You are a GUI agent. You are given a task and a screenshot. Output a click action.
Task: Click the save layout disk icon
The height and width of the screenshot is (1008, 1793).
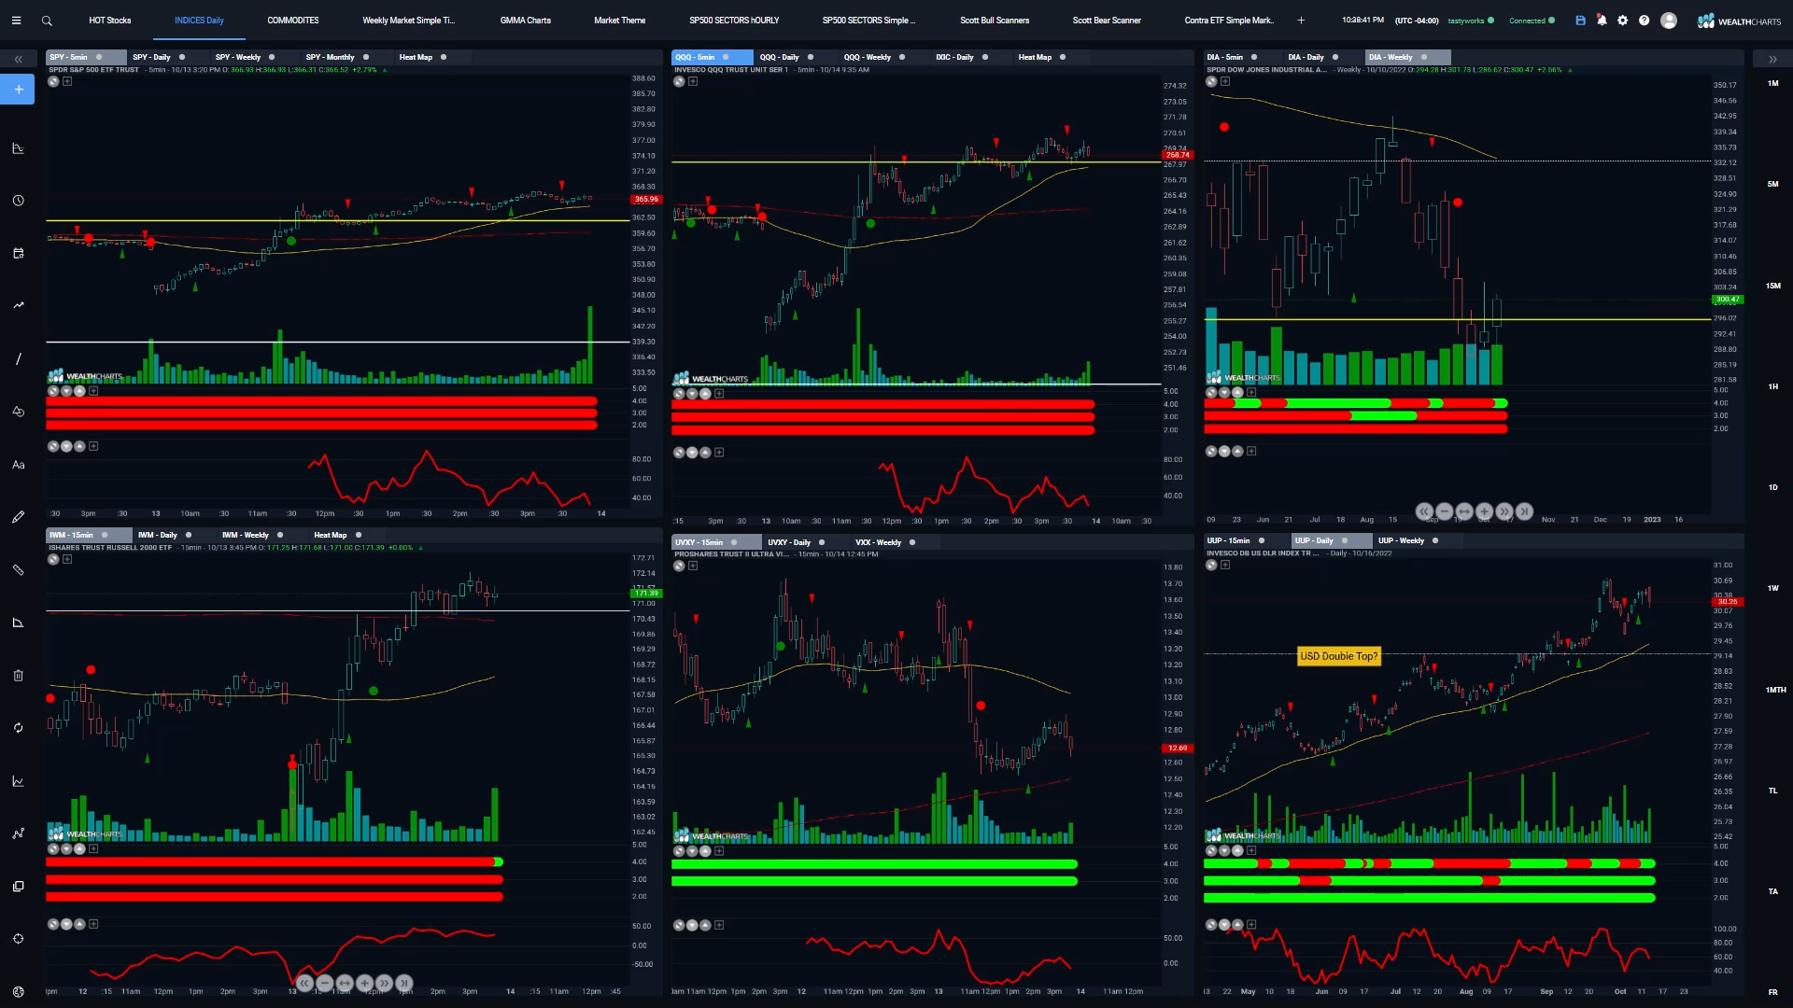[1580, 21]
